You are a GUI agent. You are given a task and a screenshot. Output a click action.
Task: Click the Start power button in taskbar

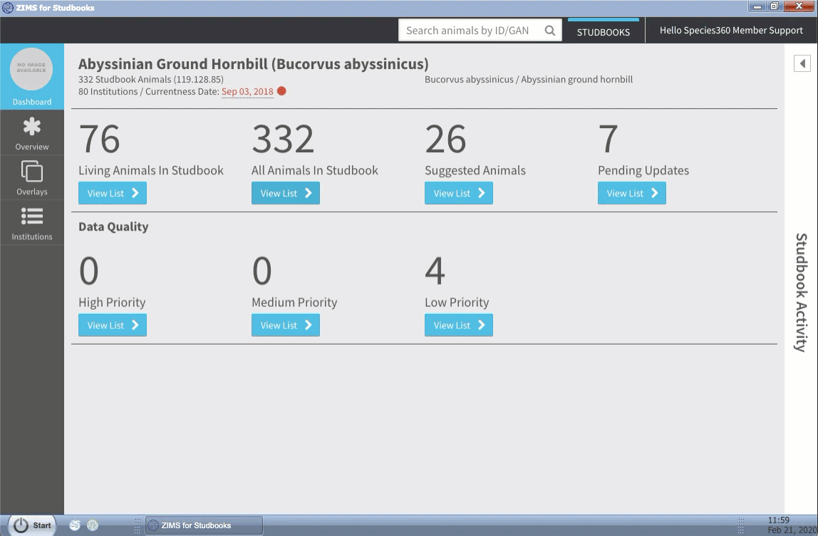tap(32, 525)
